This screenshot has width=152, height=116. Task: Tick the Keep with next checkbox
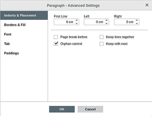101,44
